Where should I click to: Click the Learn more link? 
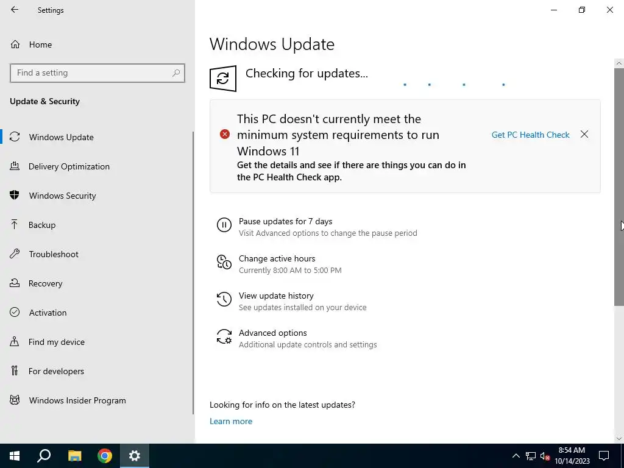231,421
